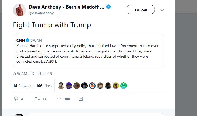Open first liker avatar in likes row

point(61,86)
